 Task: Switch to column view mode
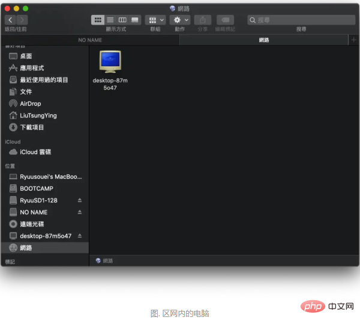(x=122, y=20)
